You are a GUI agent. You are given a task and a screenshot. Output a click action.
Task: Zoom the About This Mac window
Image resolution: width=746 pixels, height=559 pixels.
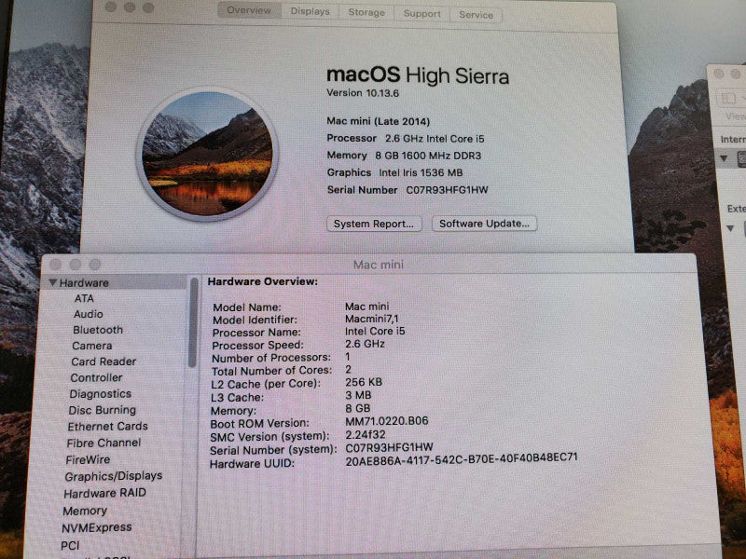pyautogui.click(x=148, y=7)
